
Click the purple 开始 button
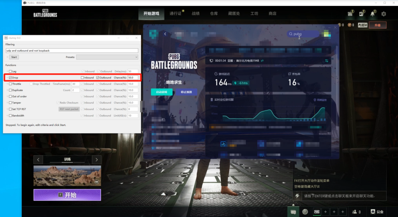pos(67,195)
